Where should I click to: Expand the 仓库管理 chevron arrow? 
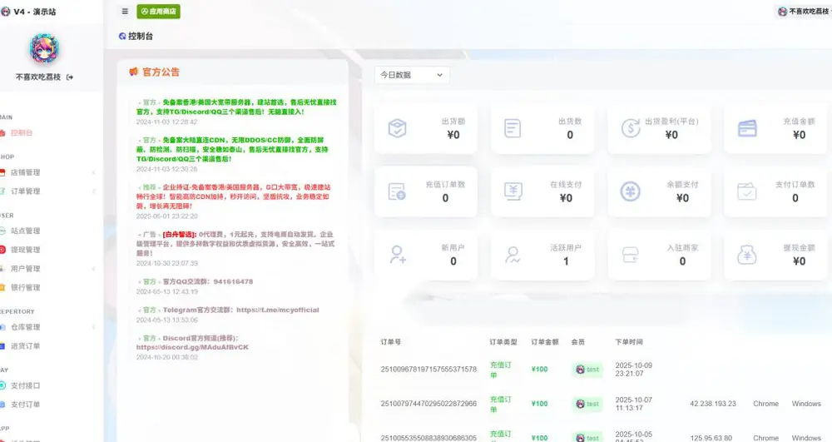tap(94, 327)
